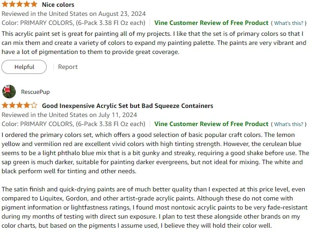This screenshot has height=239, width=317.
Task: Click the RescuePup profile avatar
Action: click(9, 92)
